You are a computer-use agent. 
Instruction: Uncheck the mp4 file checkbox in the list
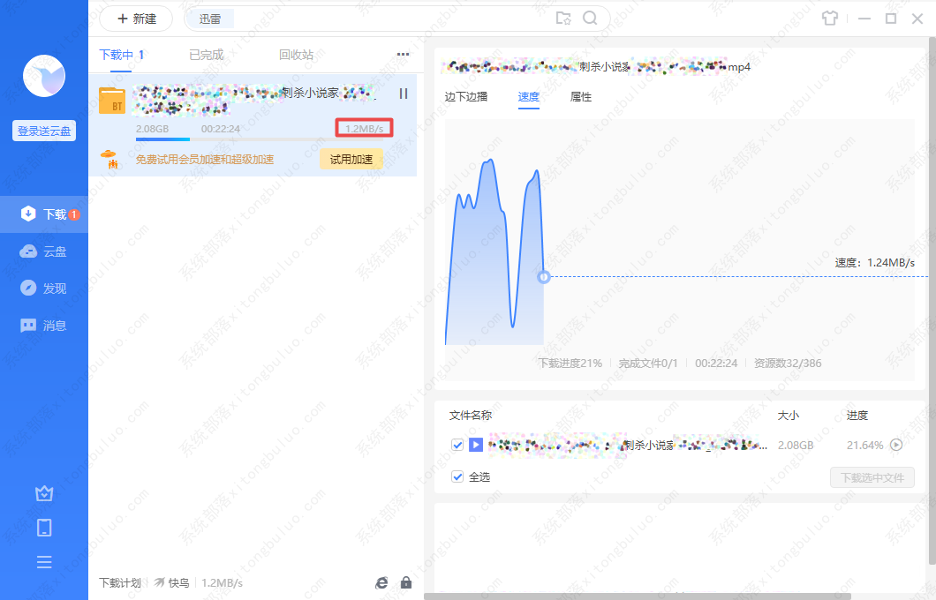457,445
